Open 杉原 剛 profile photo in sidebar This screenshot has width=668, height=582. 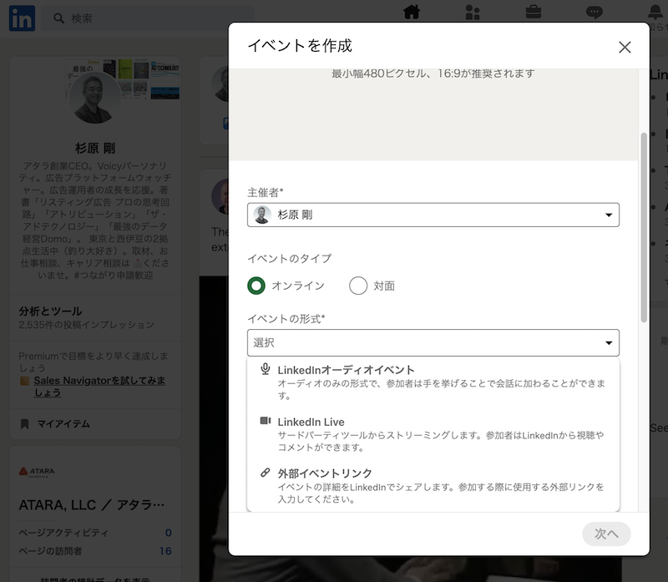[94, 97]
